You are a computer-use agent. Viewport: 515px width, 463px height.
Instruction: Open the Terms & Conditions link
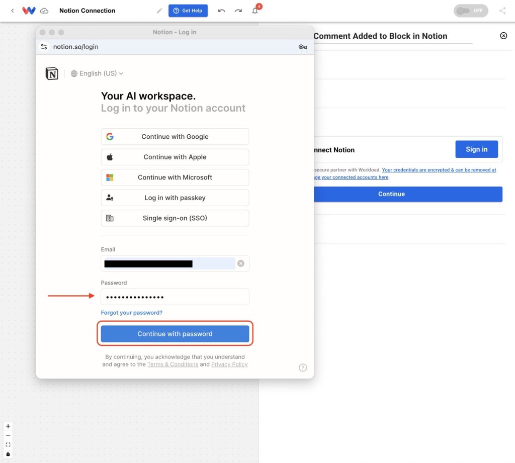click(173, 364)
